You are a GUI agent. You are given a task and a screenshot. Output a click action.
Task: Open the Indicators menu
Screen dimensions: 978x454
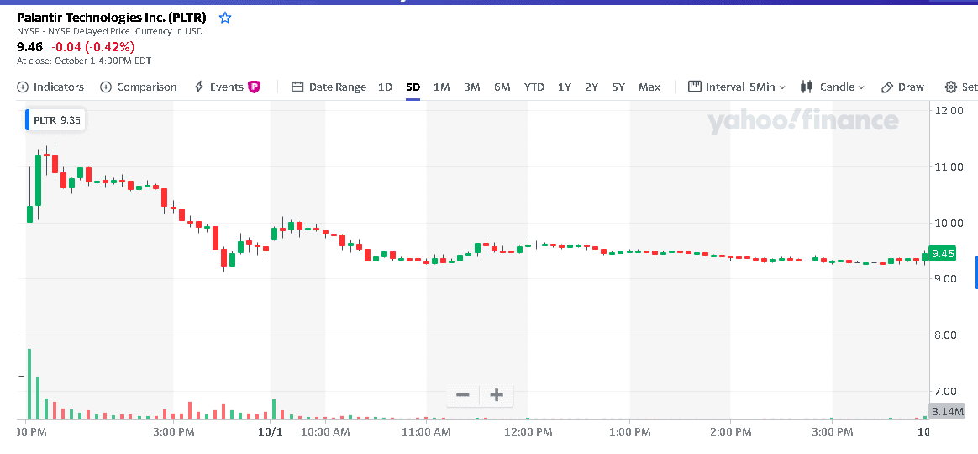click(50, 87)
